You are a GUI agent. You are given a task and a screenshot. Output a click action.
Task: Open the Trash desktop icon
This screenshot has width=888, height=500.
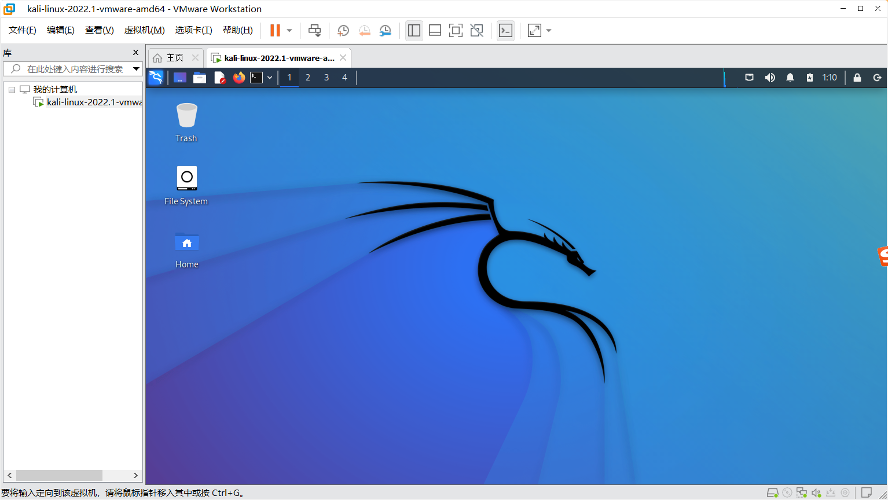[186, 123]
